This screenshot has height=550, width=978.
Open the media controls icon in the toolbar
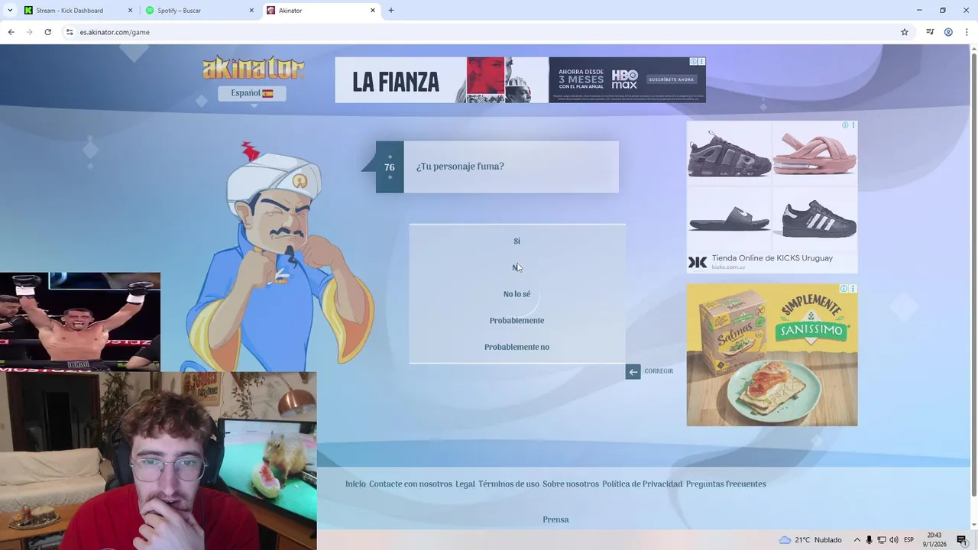(930, 32)
